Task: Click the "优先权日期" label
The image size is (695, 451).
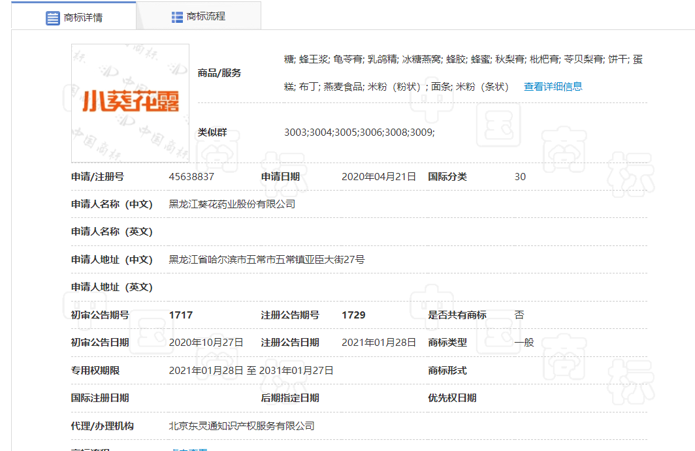Action: 452,398
